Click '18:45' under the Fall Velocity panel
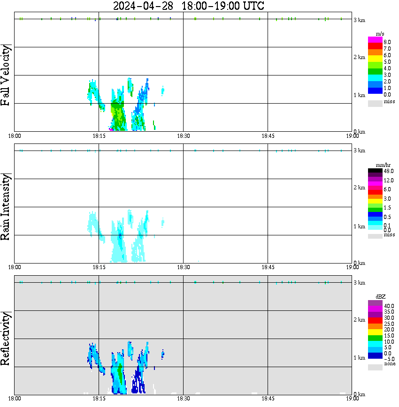 click(x=268, y=136)
